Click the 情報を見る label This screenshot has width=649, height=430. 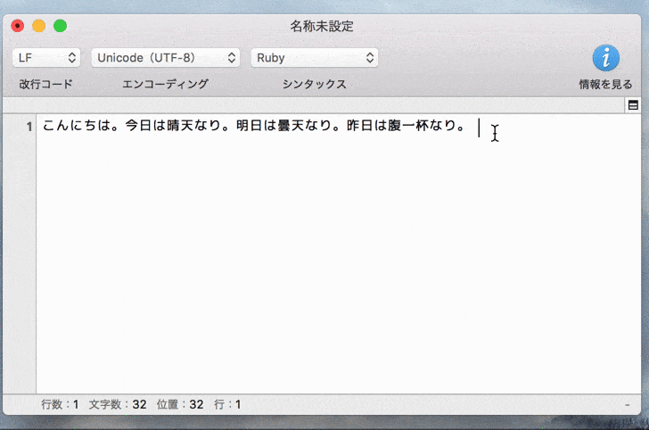[x=605, y=84]
